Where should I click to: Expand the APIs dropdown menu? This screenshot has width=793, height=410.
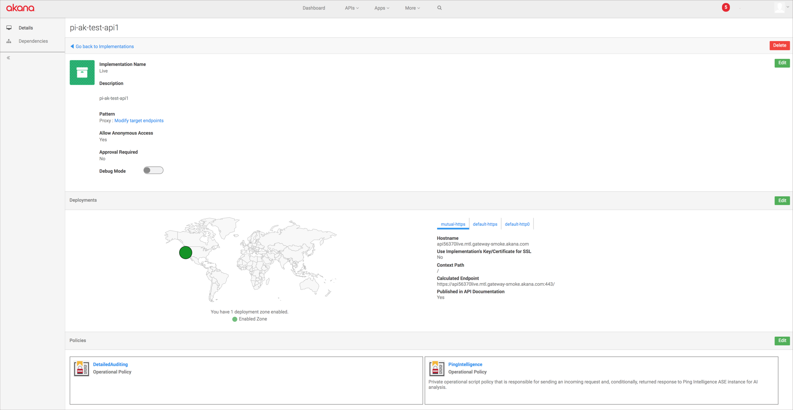[351, 8]
